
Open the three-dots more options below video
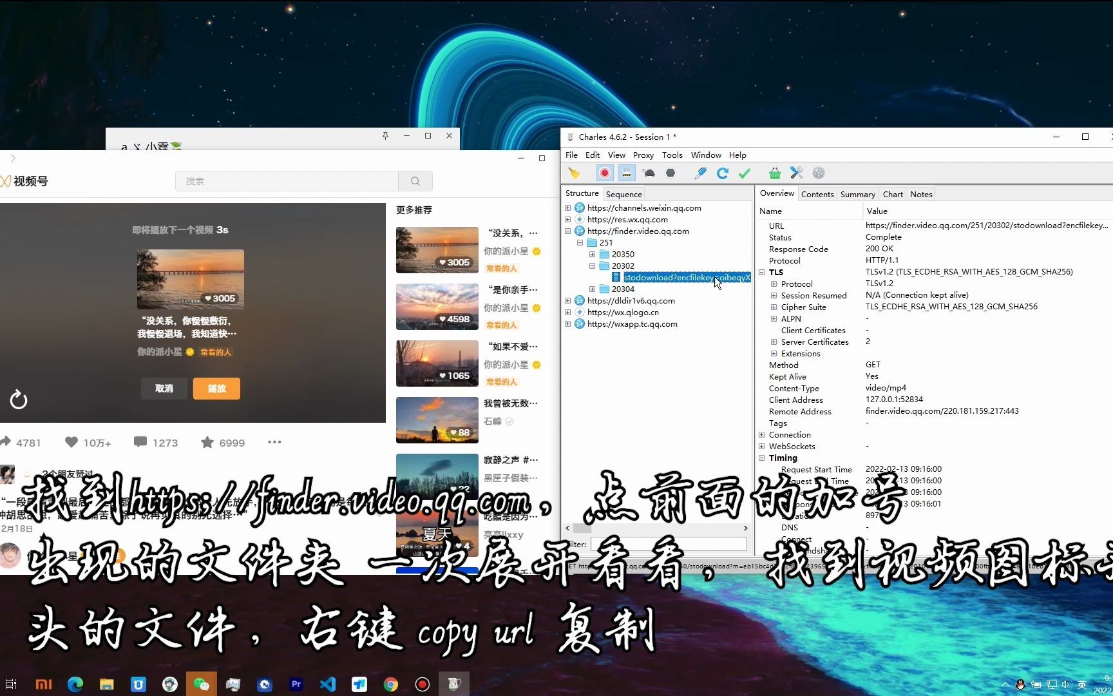(274, 442)
